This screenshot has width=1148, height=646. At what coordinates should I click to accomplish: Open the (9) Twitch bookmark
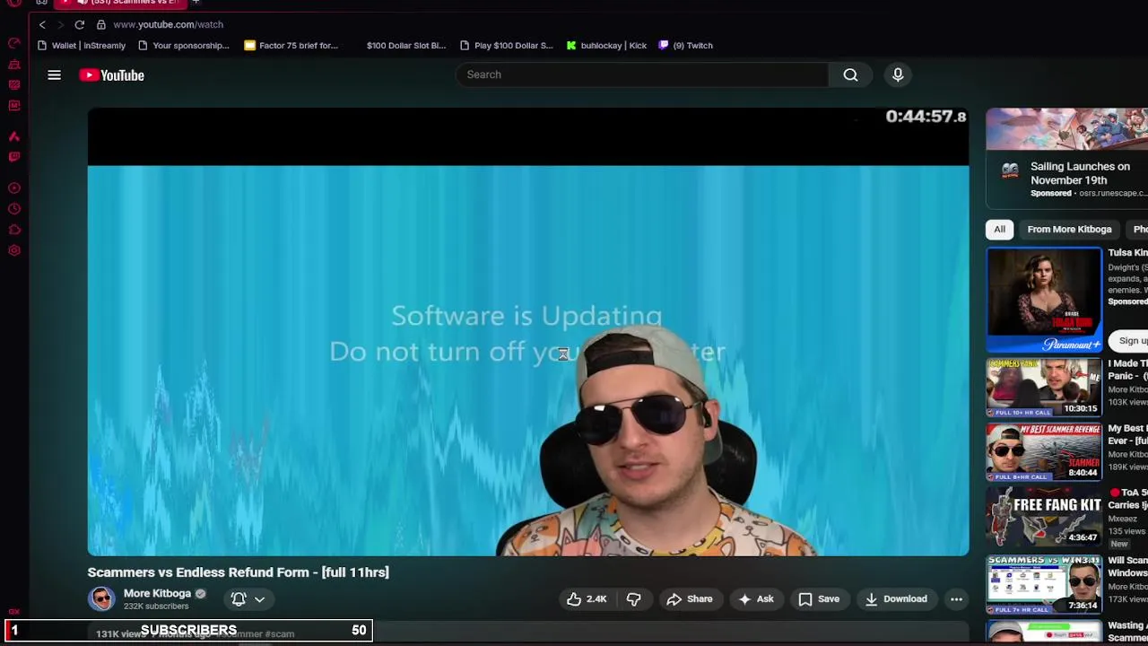click(686, 46)
